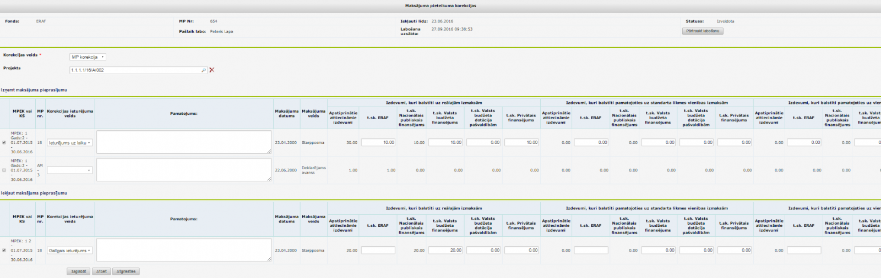Click the Pamatojums text area in the Iekļaut table
Image resolution: width=881 pixels, height=278 pixels.
click(x=184, y=249)
